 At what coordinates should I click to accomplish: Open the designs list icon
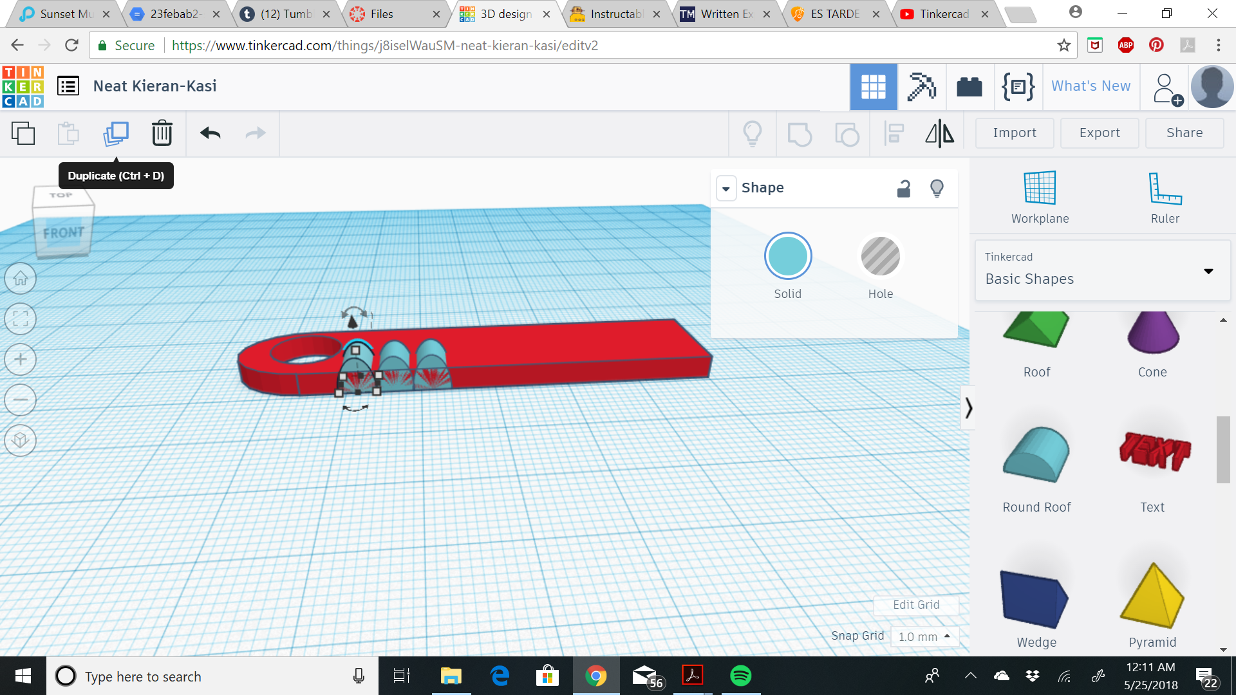(x=68, y=86)
